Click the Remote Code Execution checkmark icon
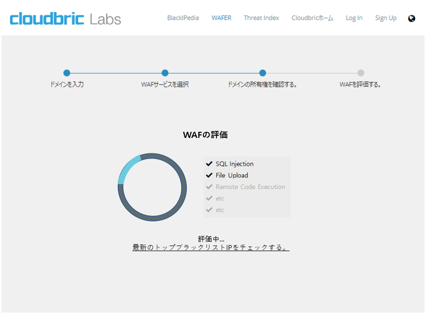 (209, 187)
